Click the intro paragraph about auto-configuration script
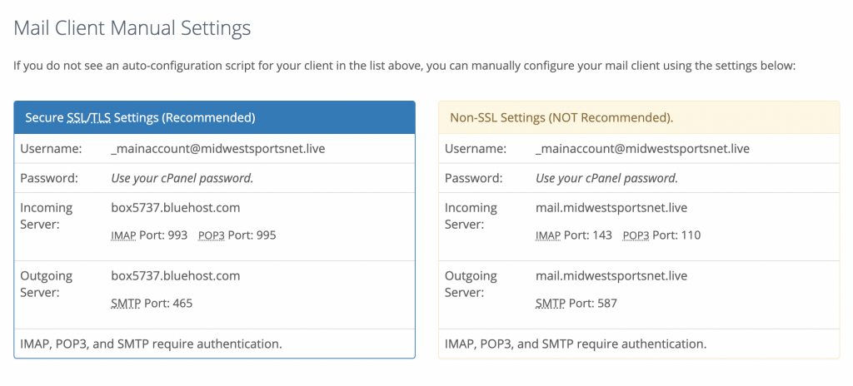The width and height of the screenshot is (853, 386). pyautogui.click(x=405, y=66)
